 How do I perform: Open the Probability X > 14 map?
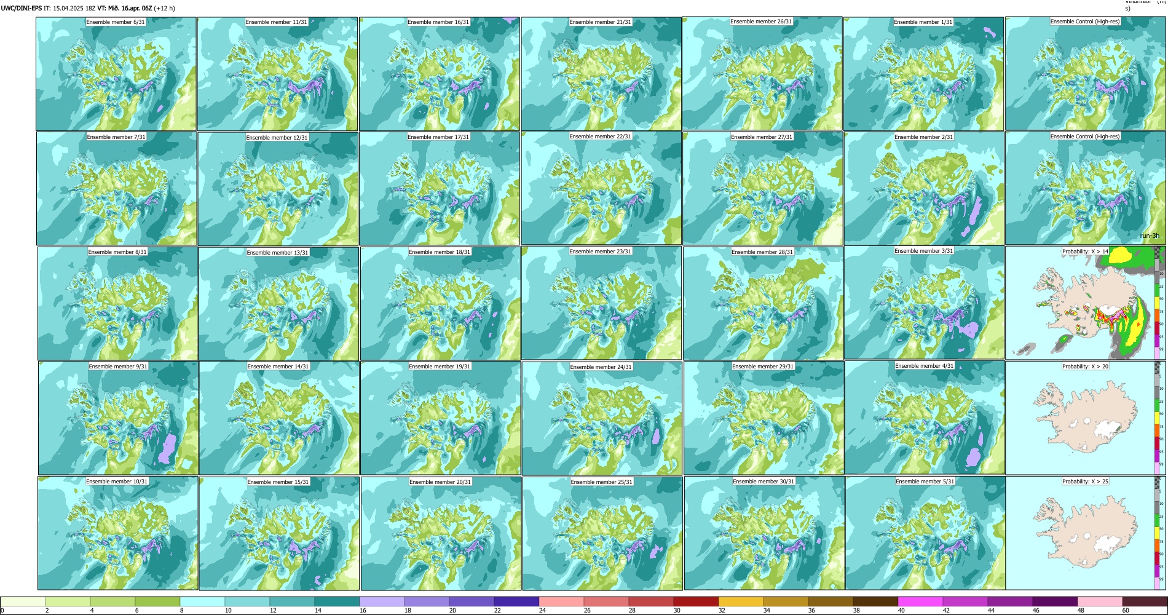[1086, 303]
